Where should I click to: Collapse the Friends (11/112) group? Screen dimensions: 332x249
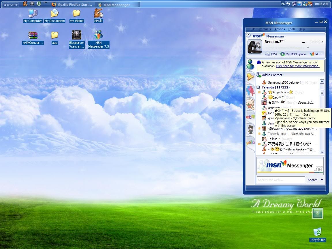pyautogui.click(x=258, y=87)
